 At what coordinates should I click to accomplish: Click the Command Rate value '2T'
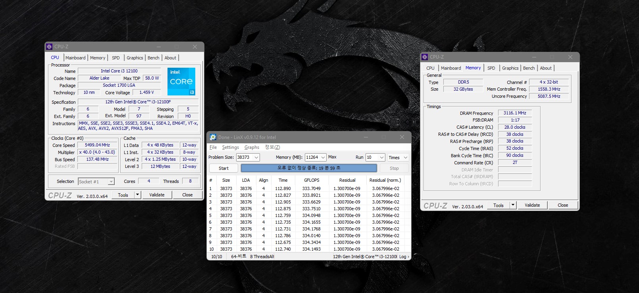tap(515, 163)
